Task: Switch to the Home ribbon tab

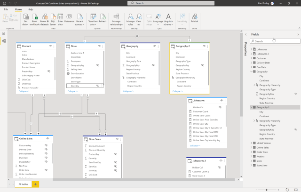Action: point(18,9)
